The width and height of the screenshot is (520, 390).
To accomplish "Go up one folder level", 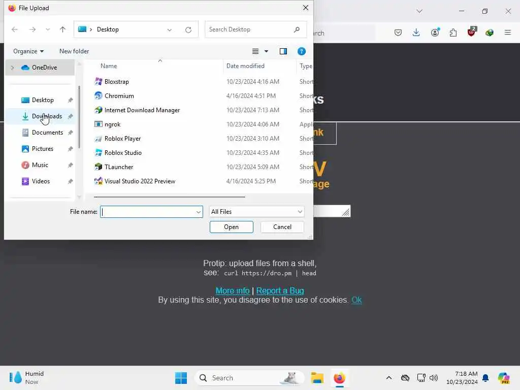I will click(x=62, y=29).
